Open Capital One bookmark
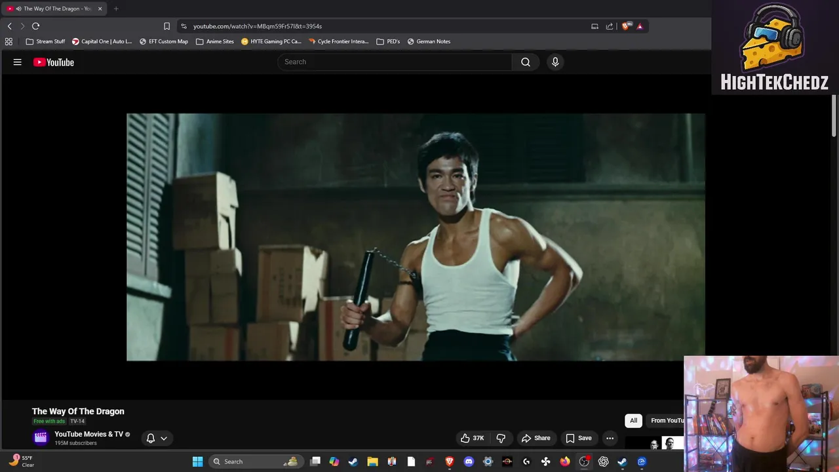This screenshot has height=472, width=839. point(102,41)
